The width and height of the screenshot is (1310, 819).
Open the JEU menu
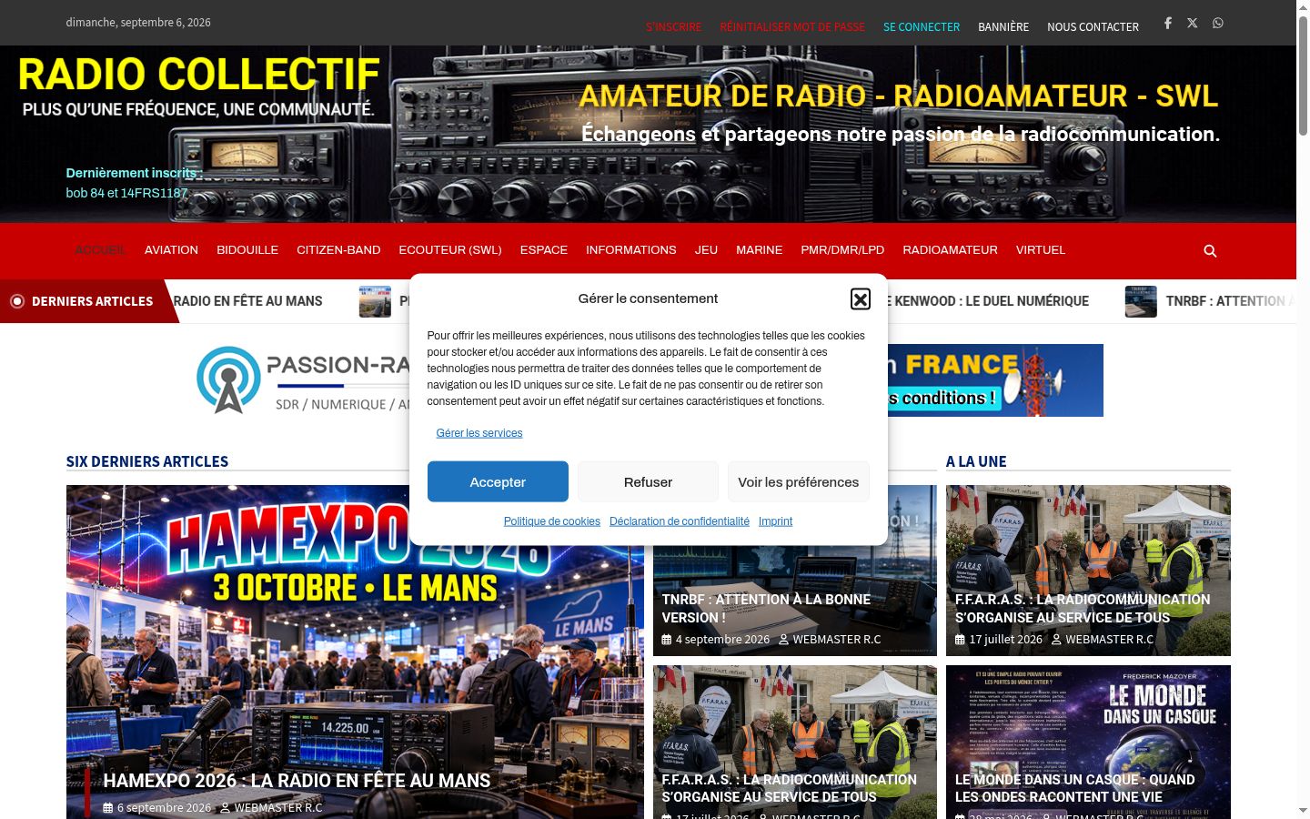tap(706, 249)
